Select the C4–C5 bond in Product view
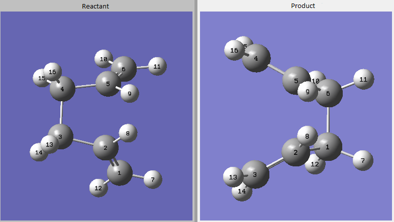394x222 pixels. [x=276, y=69]
